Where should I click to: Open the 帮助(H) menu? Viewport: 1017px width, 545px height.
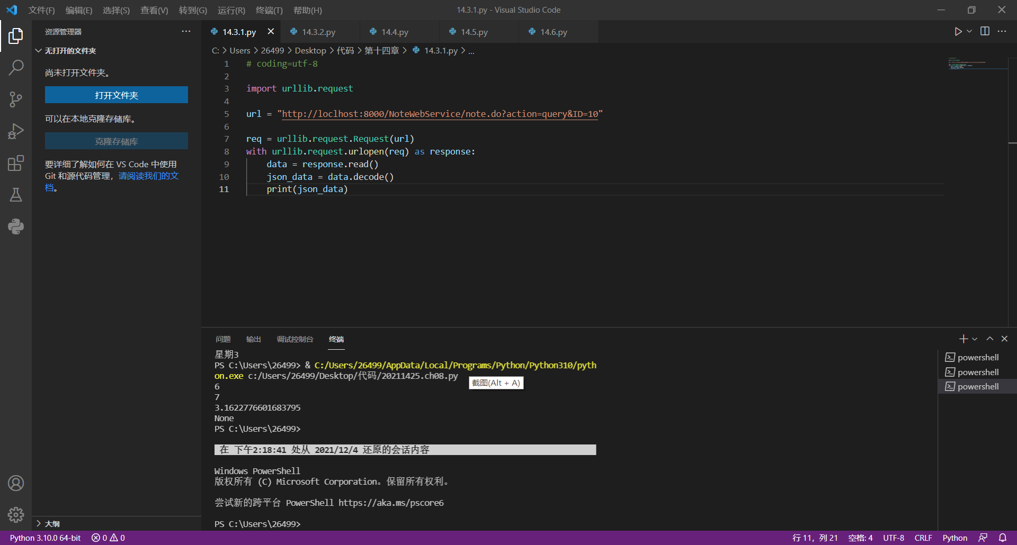coord(308,10)
